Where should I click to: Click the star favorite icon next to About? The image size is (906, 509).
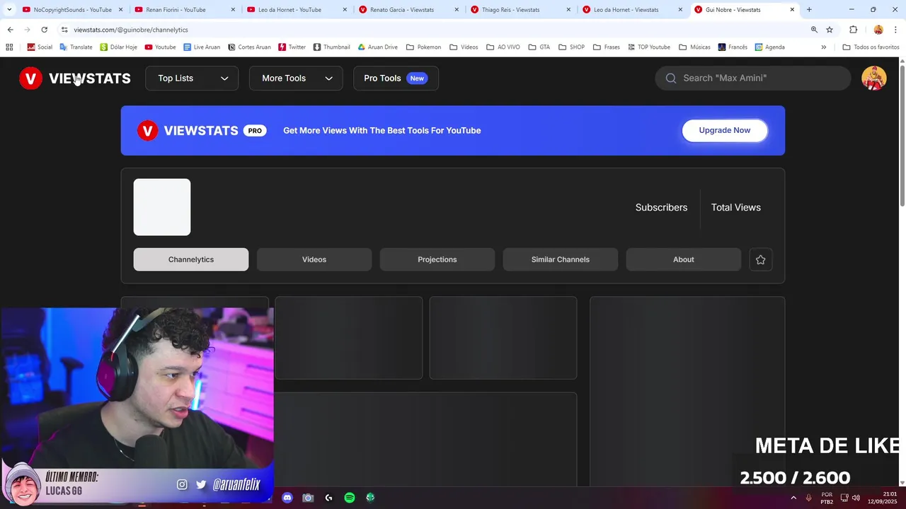click(761, 259)
